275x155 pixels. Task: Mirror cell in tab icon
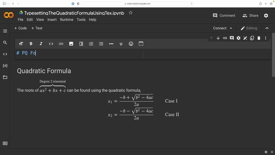[x=252, y=38]
